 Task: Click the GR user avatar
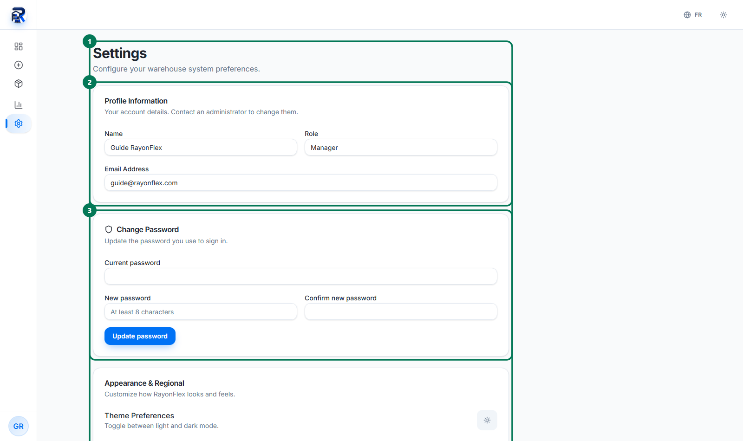point(19,426)
